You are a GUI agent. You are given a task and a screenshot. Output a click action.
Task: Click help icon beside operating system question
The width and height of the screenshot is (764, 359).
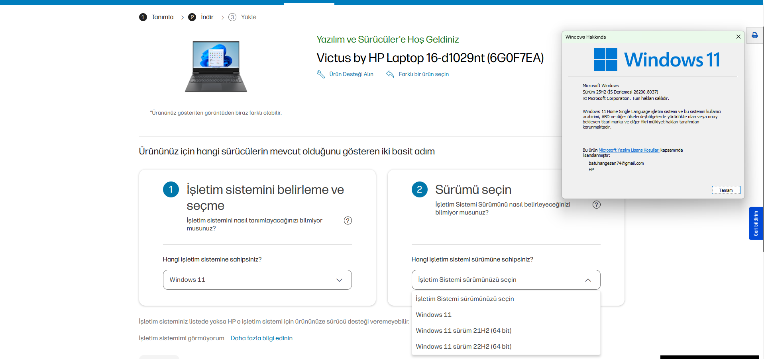pos(348,220)
